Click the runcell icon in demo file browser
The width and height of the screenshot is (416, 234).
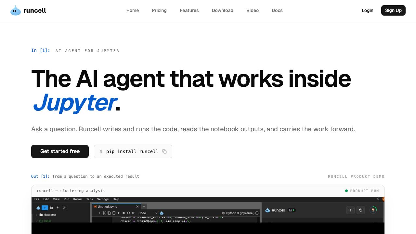[38, 208]
